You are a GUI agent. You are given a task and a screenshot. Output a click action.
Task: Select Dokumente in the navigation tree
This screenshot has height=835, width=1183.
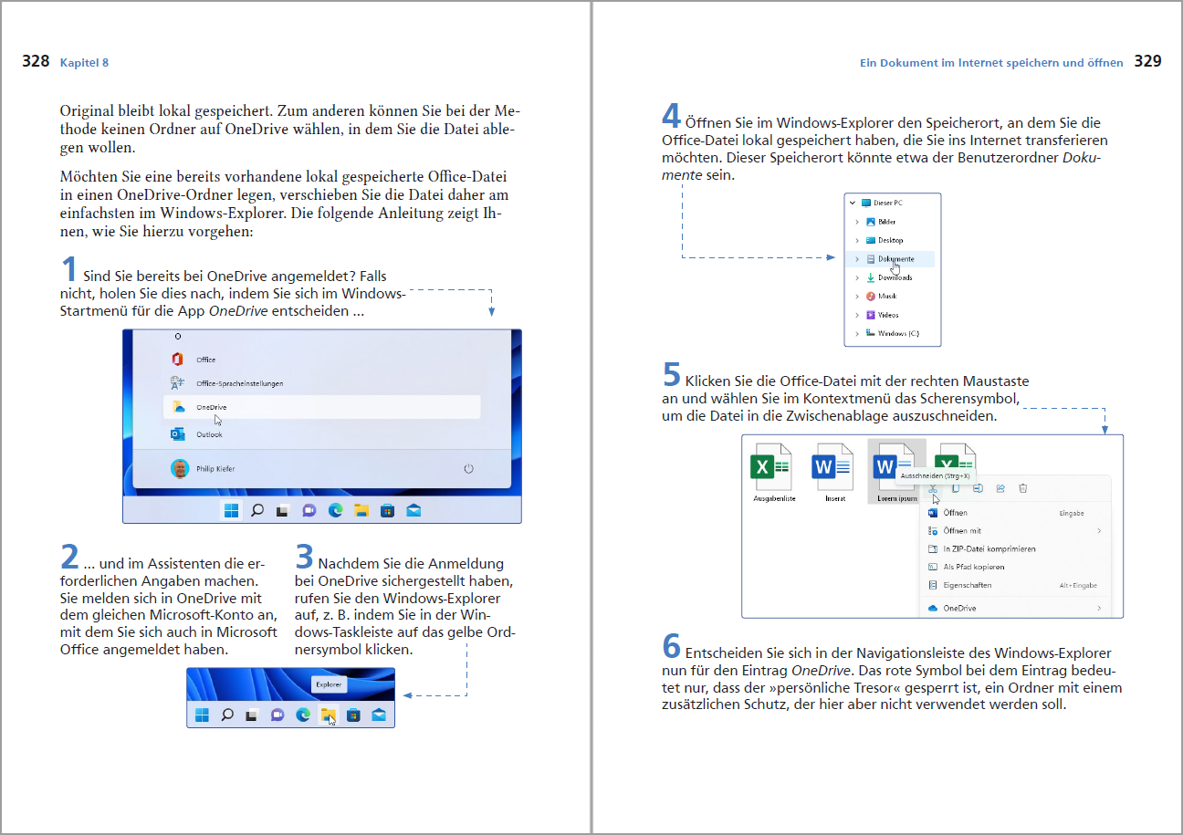(895, 259)
